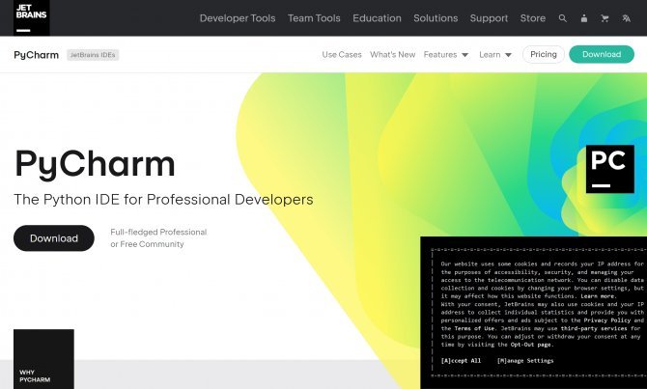Click Learn more in cookie notice
The width and height of the screenshot is (647, 389).
(x=599, y=296)
